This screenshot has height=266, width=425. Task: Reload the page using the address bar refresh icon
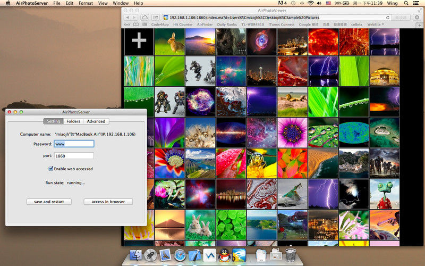[x=387, y=18]
